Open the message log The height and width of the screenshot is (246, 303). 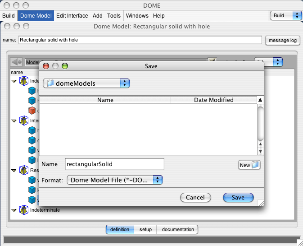283,40
